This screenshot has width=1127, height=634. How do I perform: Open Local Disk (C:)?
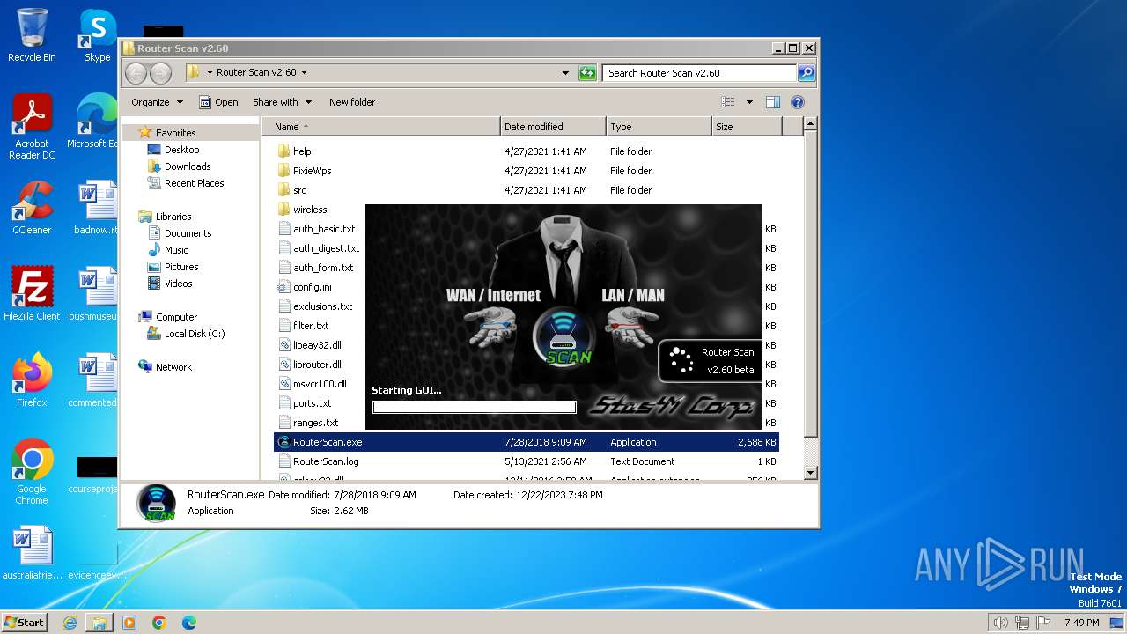[x=186, y=334]
